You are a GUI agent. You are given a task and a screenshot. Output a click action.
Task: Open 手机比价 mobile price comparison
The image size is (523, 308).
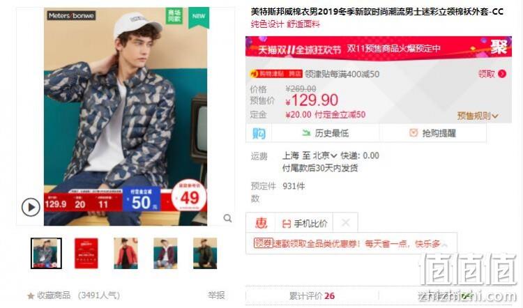[305, 223]
